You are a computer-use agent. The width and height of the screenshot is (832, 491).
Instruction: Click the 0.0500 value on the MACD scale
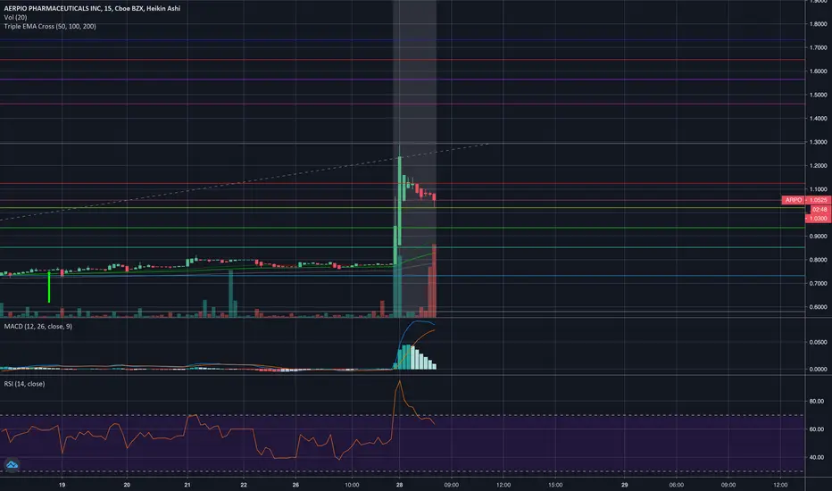coord(819,342)
